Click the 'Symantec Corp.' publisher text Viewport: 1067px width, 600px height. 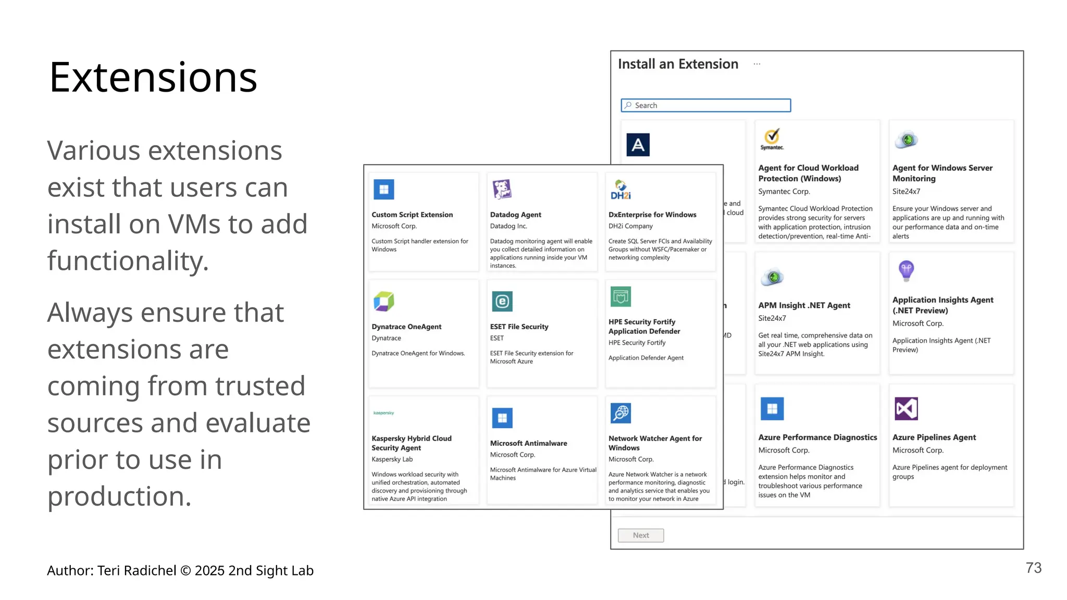tap(784, 192)
